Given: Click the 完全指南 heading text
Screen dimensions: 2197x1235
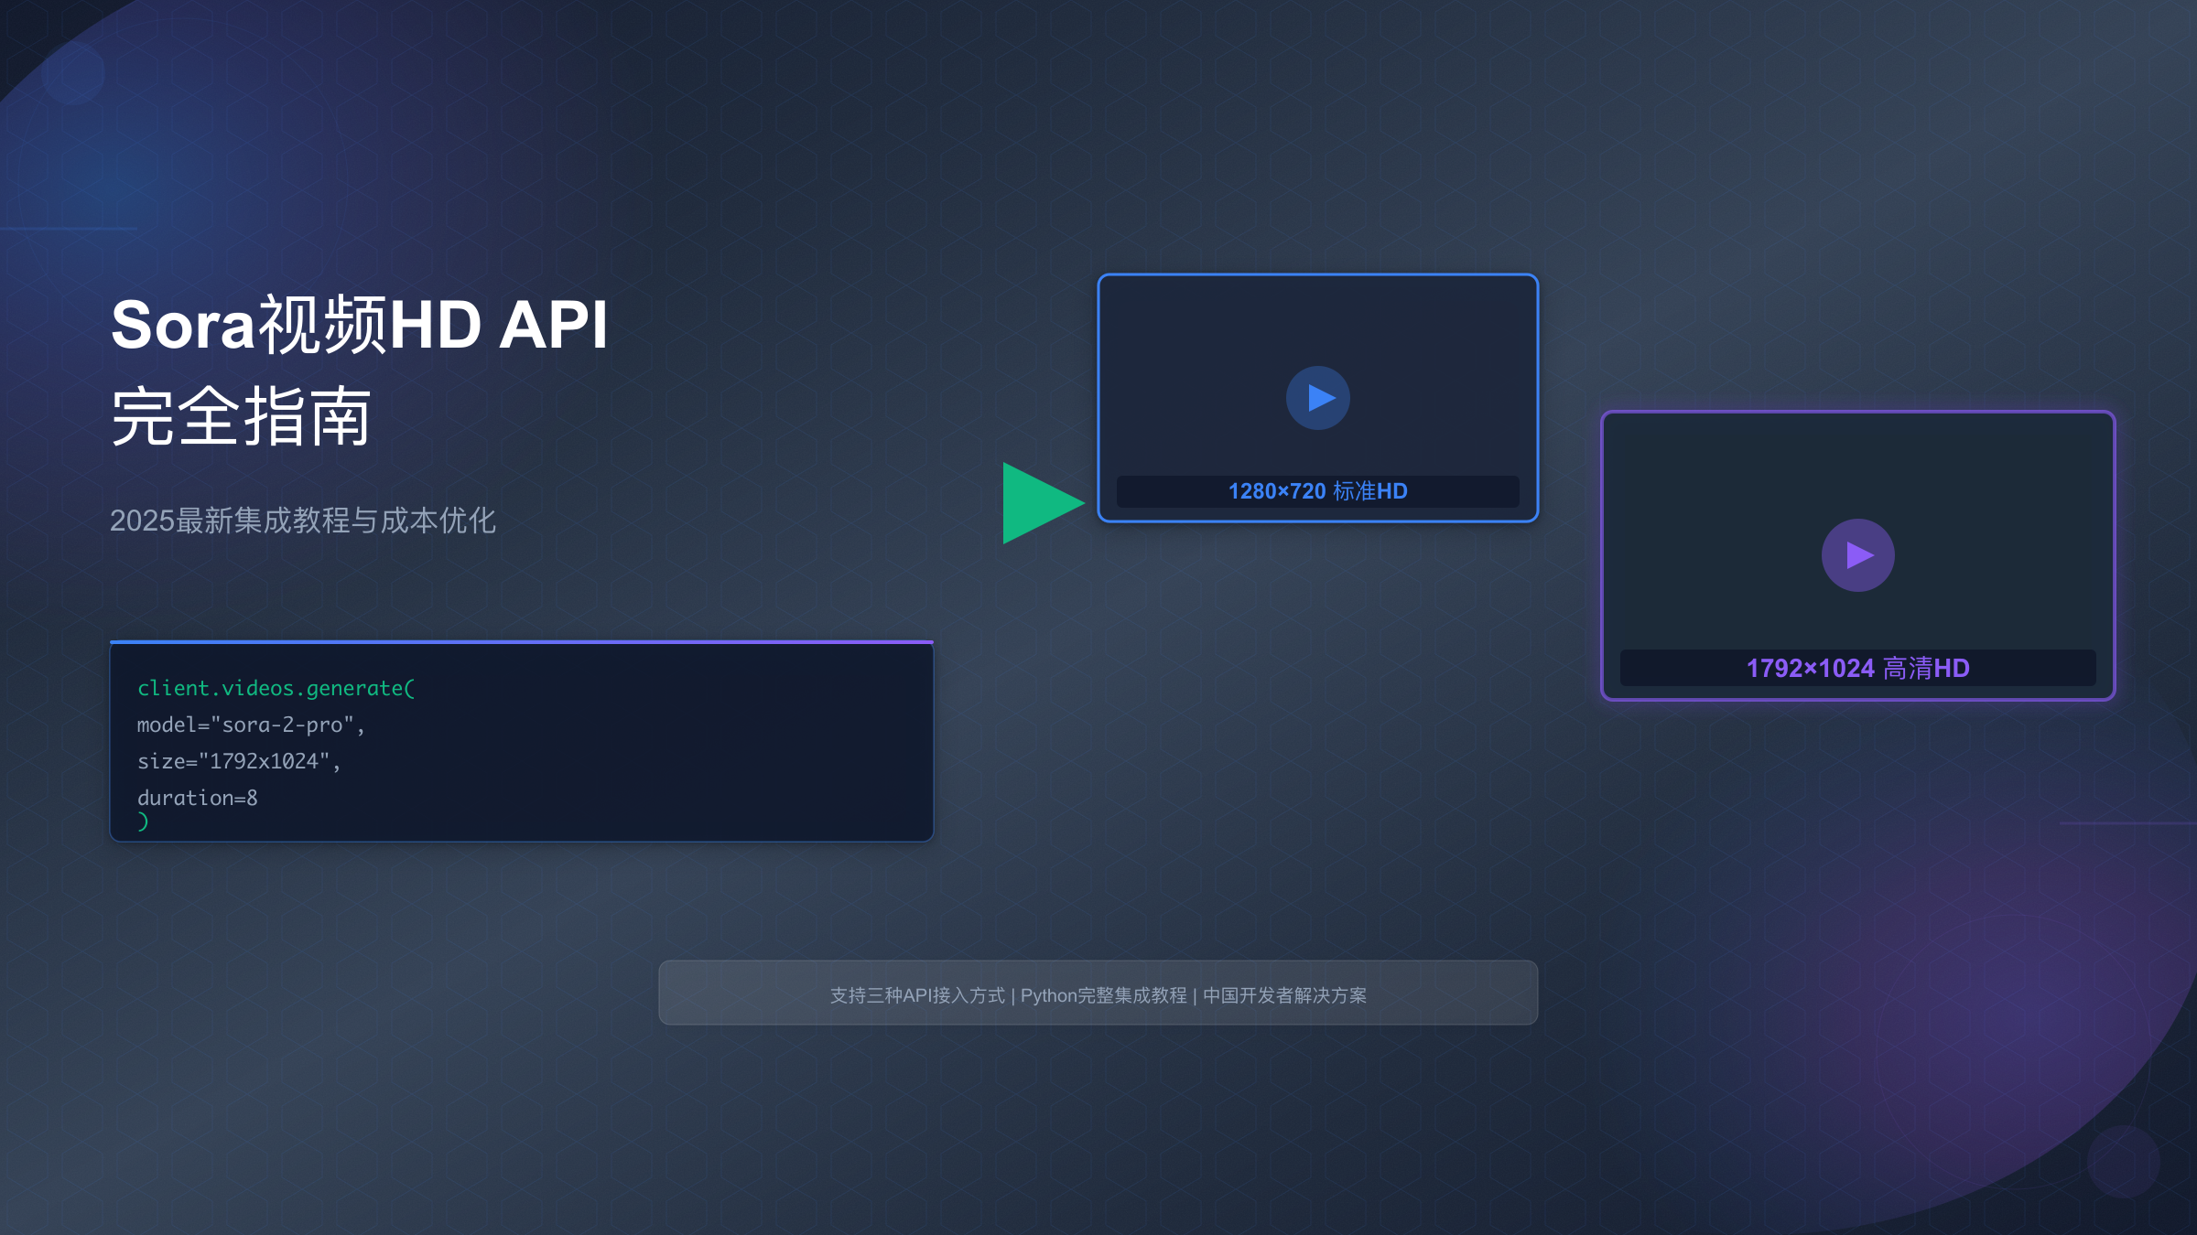Looking at the screenshot, I should (241, 417).
